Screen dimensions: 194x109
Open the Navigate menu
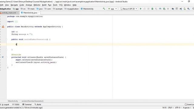(14, 5)
